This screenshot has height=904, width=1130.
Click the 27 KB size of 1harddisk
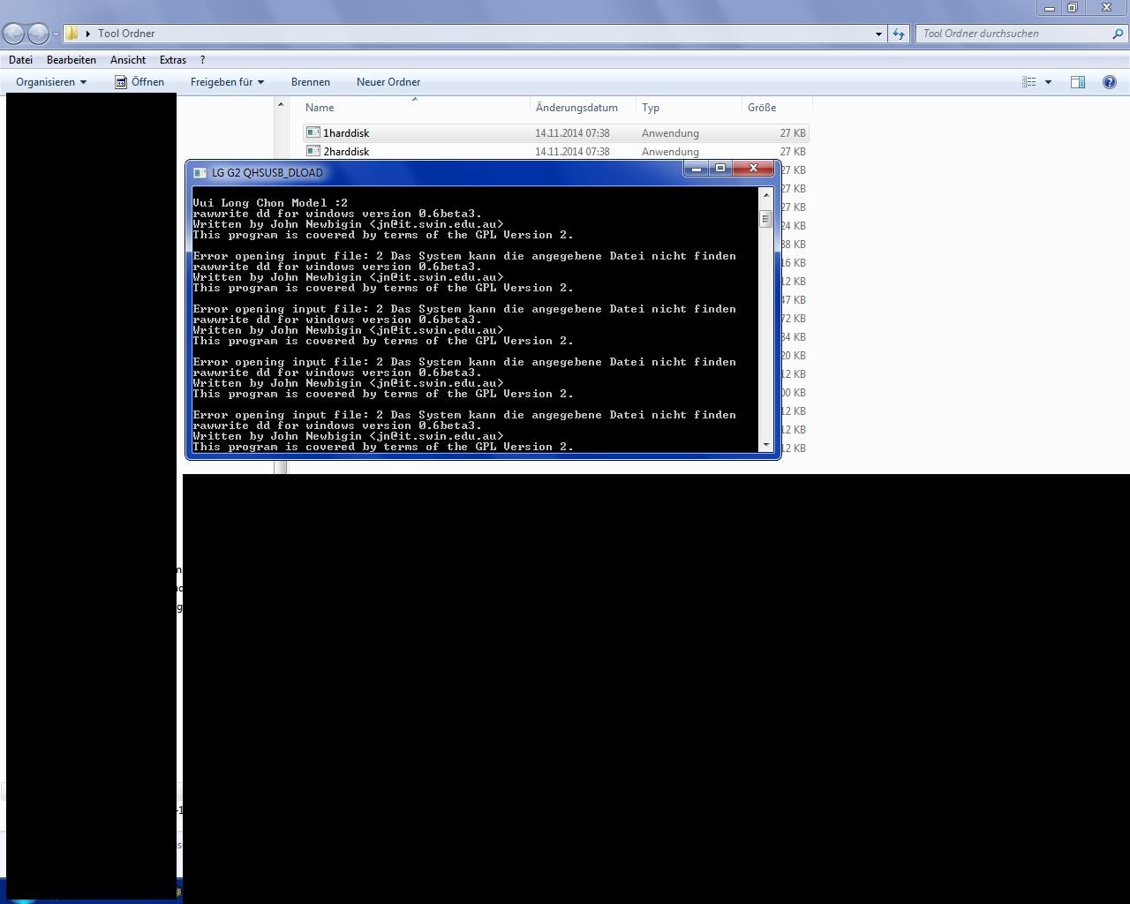[793, 133]
